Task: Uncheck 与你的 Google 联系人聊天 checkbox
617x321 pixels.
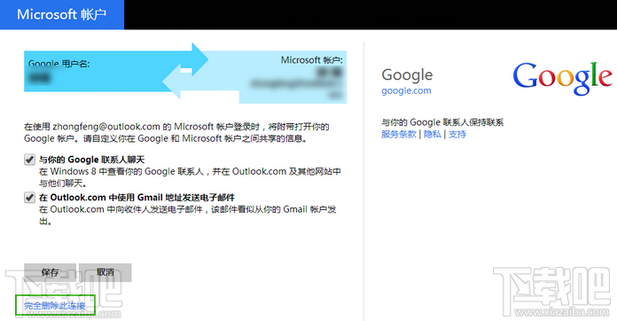Action: click(29, 160)
